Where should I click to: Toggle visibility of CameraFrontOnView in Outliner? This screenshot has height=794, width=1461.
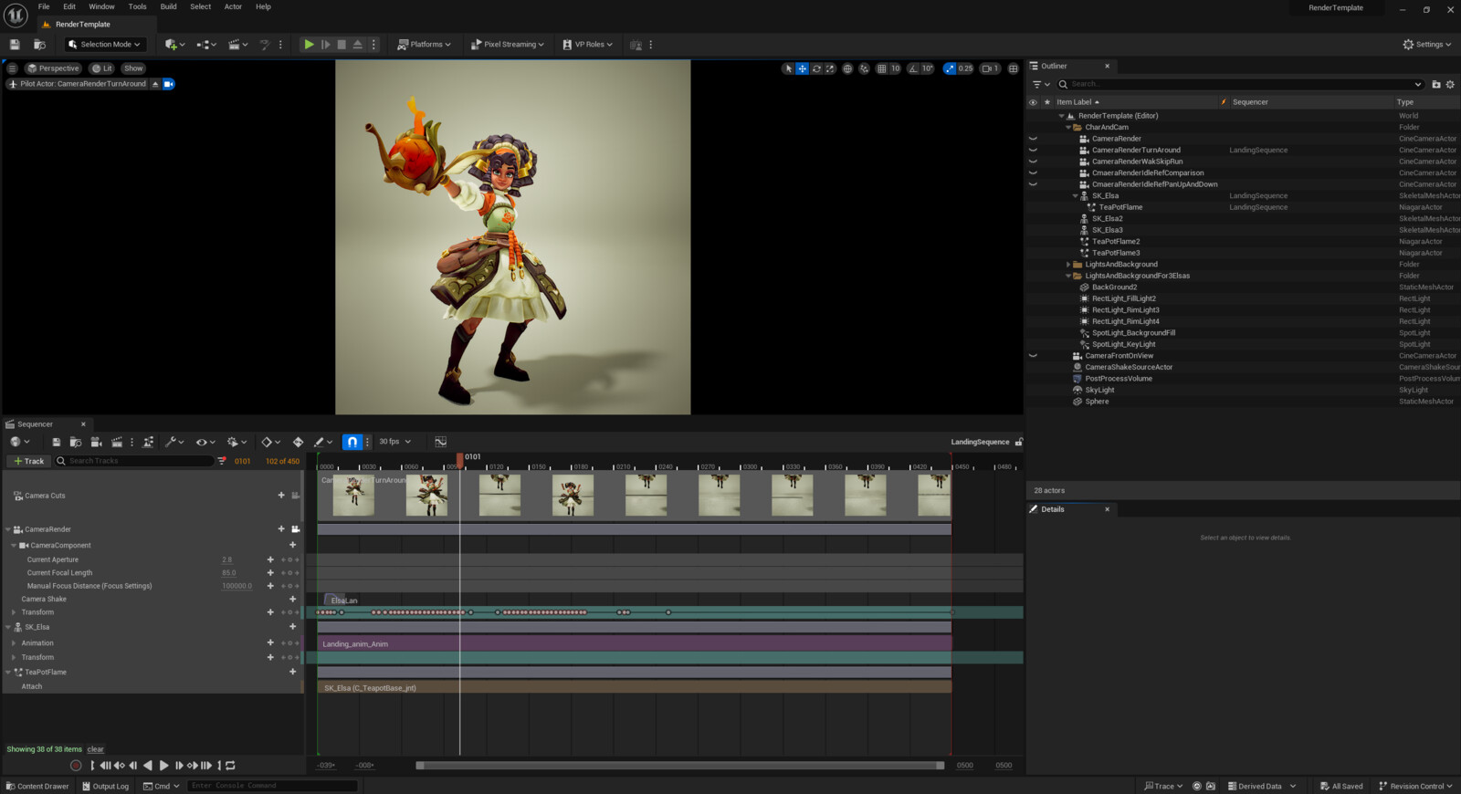coord(1033,356)
